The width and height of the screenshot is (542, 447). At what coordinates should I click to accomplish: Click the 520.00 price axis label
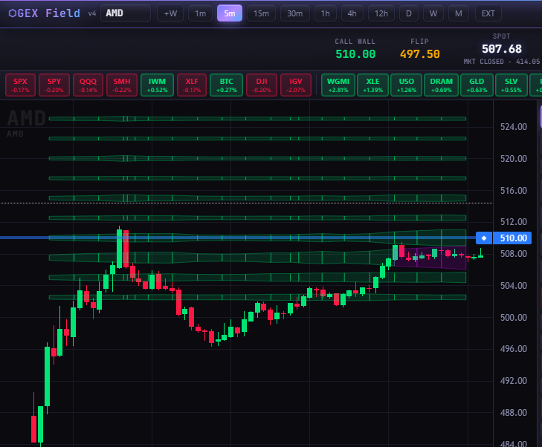point(514,159)
